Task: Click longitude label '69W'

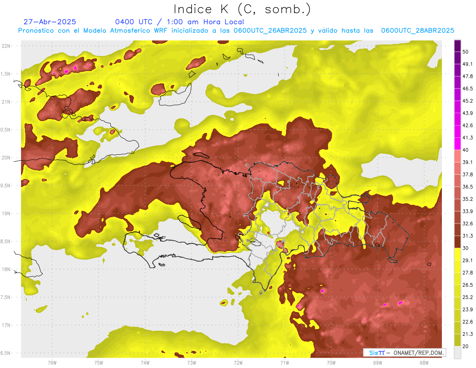Action: (378, 362)
